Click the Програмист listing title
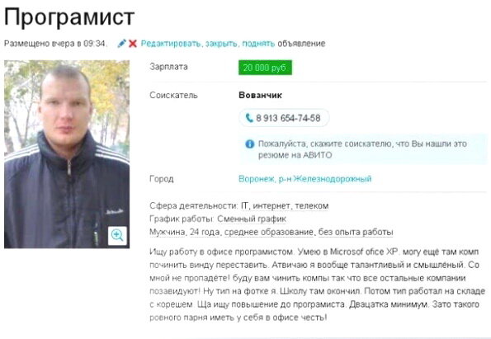491x339 pixels. (x=69, y=16)
